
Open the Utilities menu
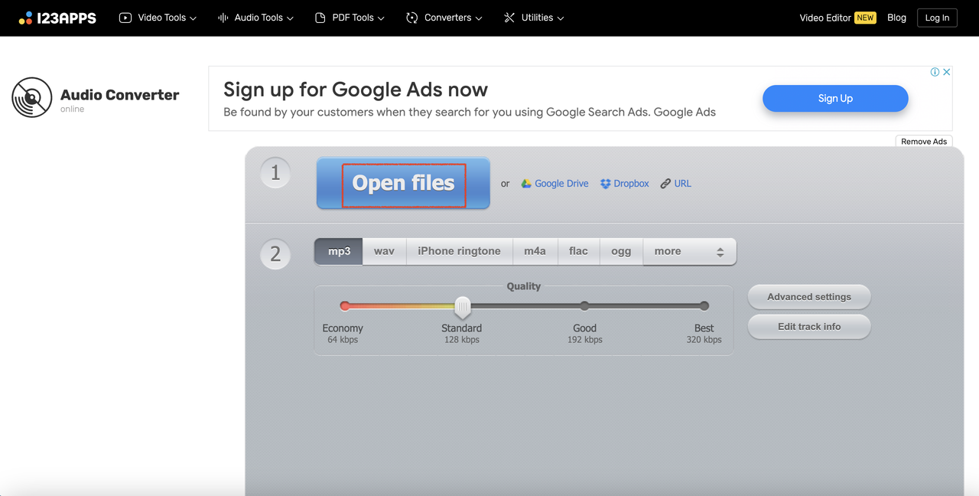click(x=534, y=18)
